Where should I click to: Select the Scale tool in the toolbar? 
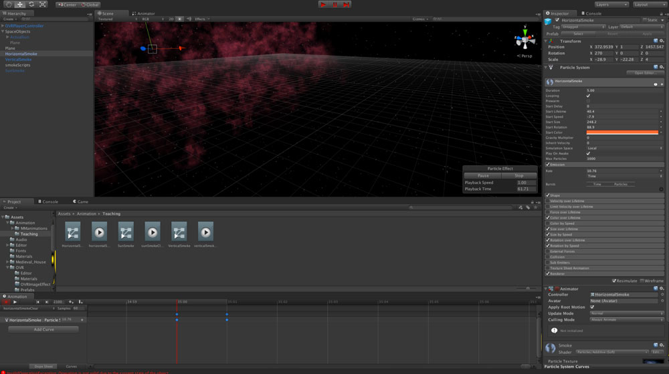(x=42, y=4)
